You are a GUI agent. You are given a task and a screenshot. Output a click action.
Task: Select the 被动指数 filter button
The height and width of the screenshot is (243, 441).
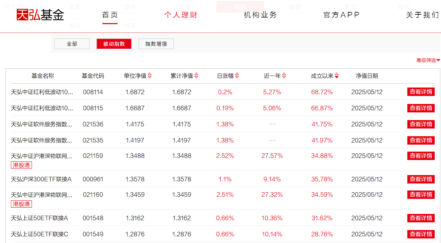114,44
